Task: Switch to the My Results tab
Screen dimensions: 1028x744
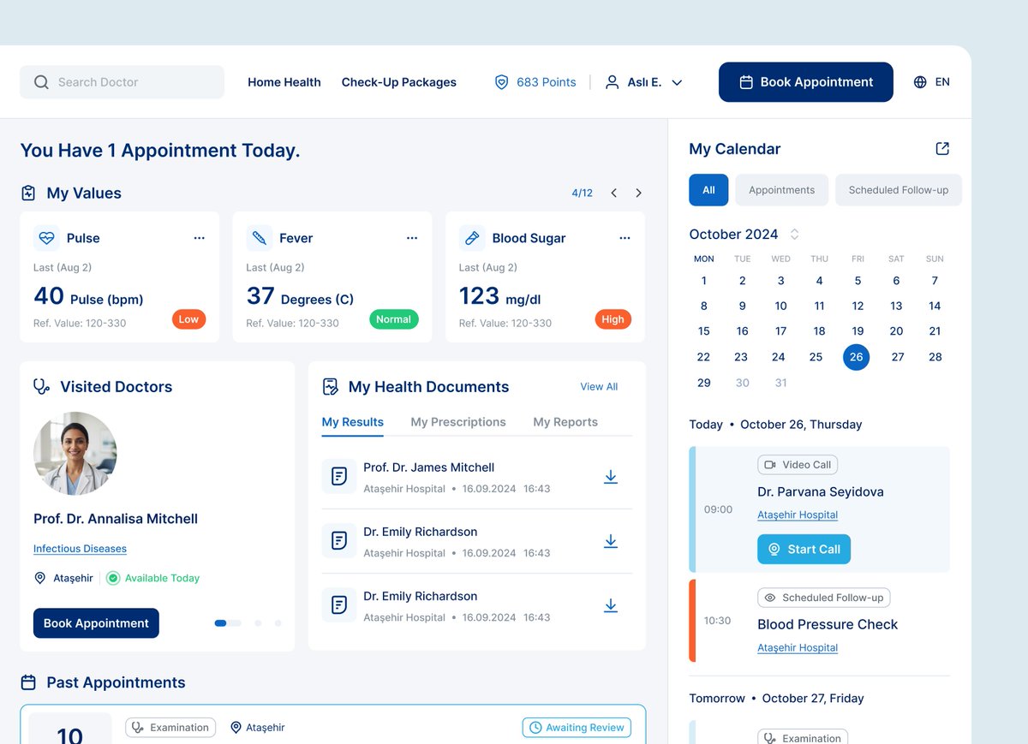Action: click(x=353, y=422)
